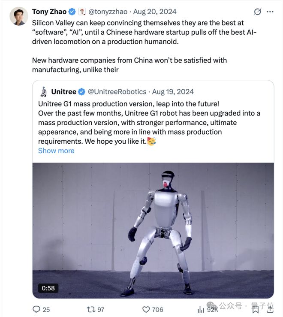Open the @tonyzzhao handle

click(108, 12)
